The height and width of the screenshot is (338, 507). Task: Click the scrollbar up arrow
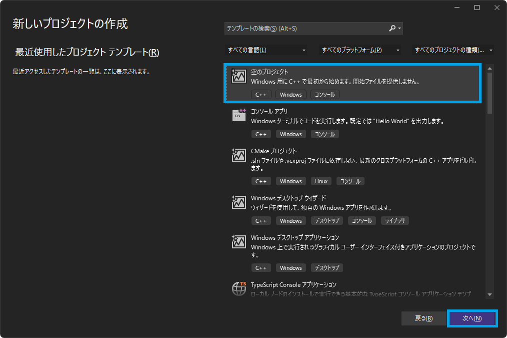pyautogui.click(x=489, y=68)
